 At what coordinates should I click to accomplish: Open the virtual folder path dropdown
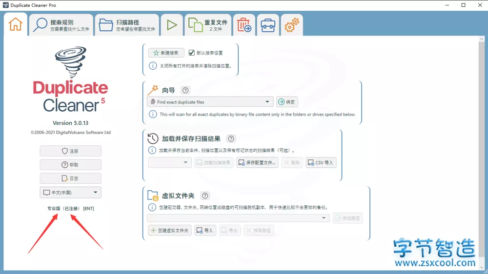click(239, 218)
